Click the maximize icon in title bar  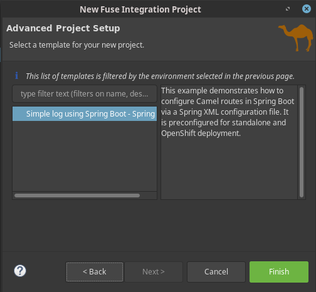coord(288,9)
